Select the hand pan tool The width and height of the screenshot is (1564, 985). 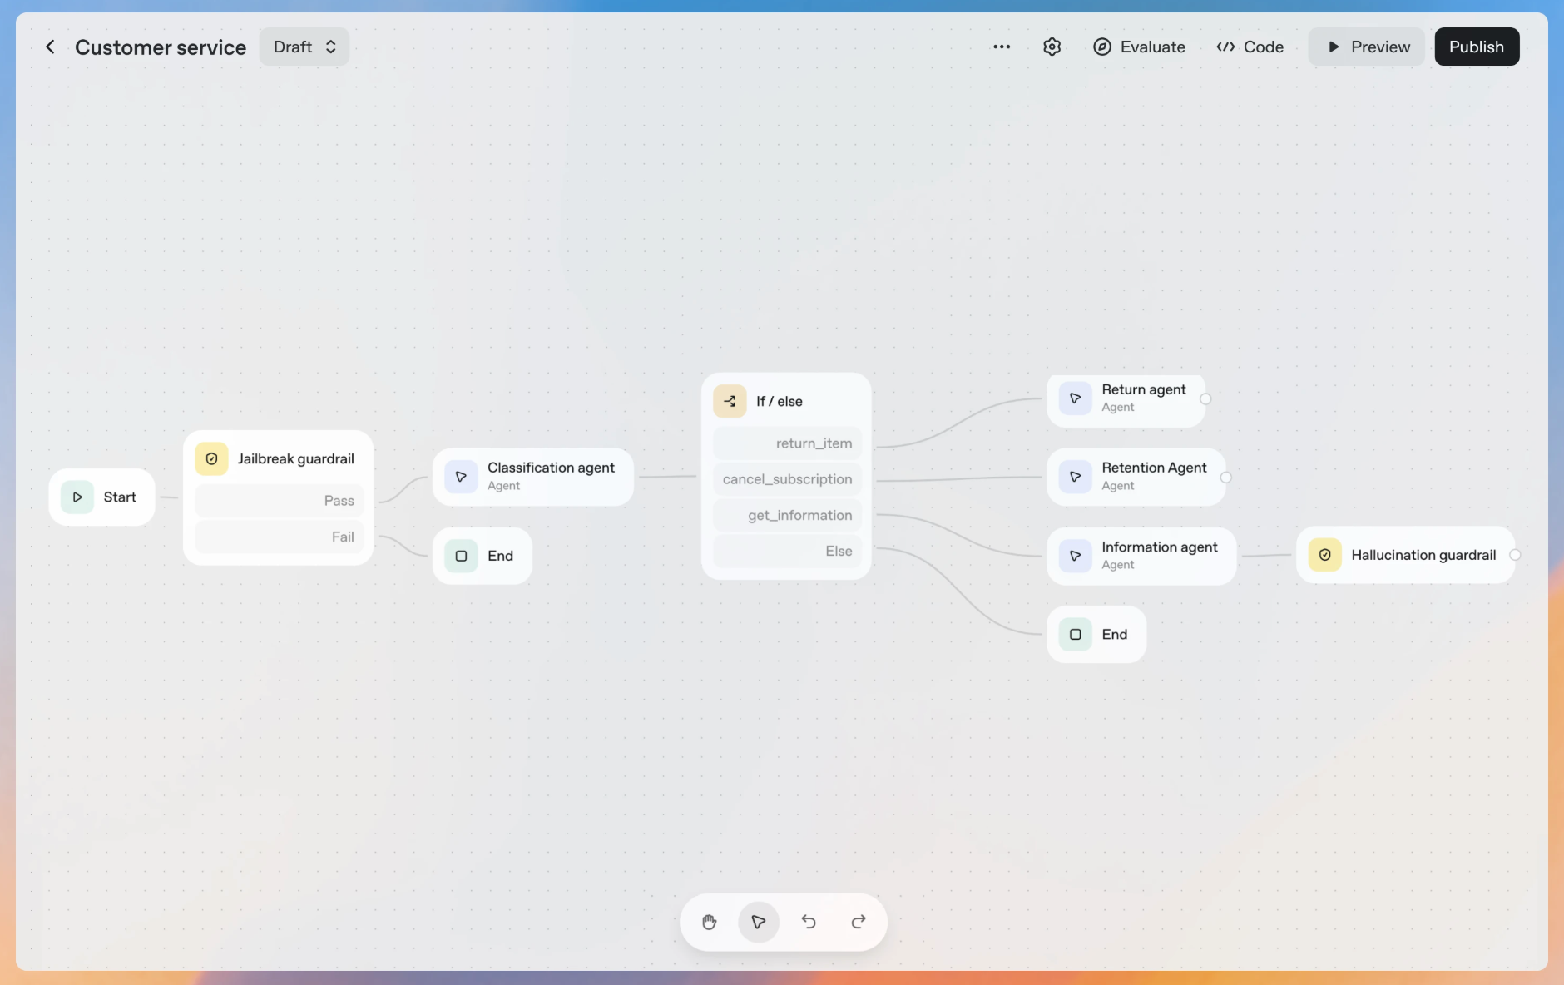pyautogui.click(x=709, y=922)
